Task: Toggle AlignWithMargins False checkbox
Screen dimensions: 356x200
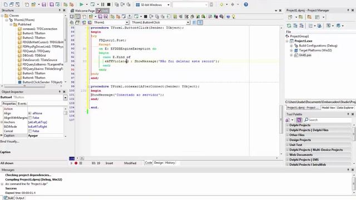Action: [x=30, y=118]
